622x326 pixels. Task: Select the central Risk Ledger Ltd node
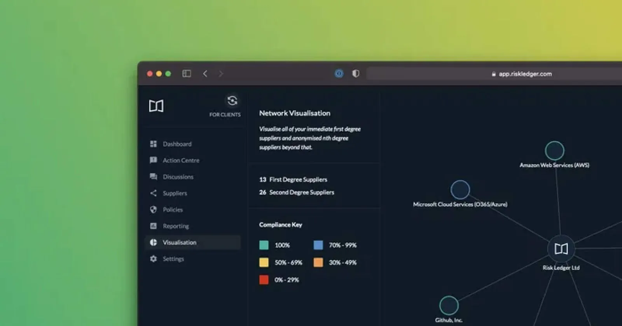pos(561,248)
